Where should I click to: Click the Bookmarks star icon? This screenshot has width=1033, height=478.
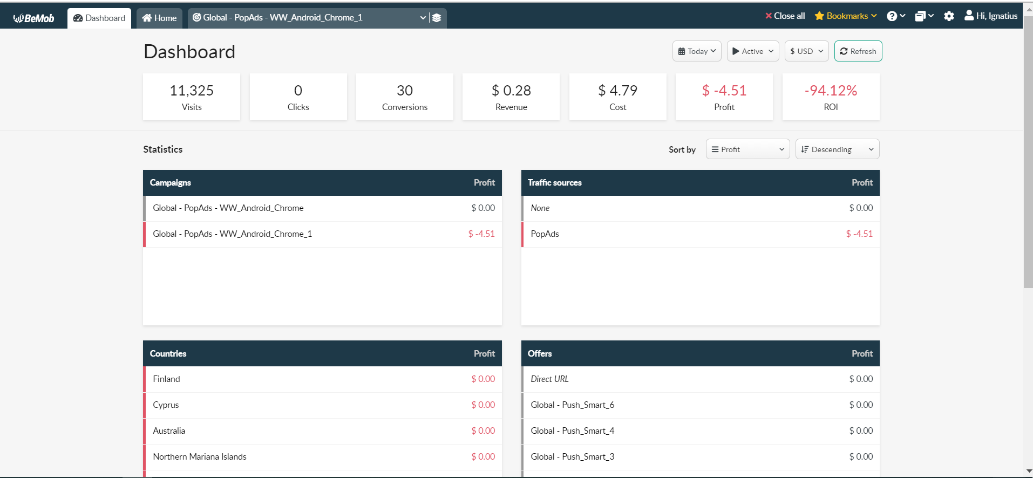click(x=819, y=16)
